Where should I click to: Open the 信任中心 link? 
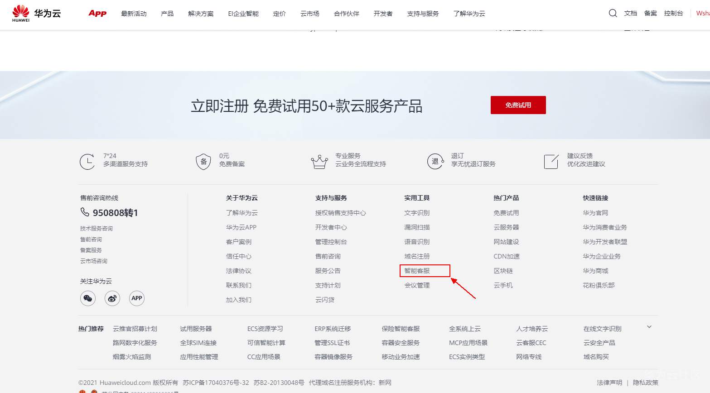[239, 256]
